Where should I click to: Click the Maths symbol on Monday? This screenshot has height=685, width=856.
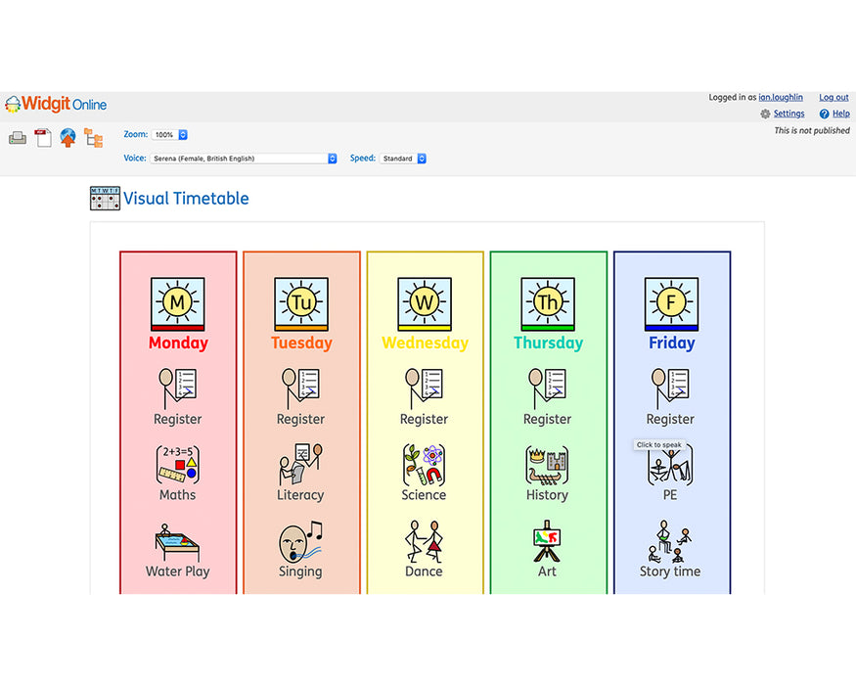[177, 466]
